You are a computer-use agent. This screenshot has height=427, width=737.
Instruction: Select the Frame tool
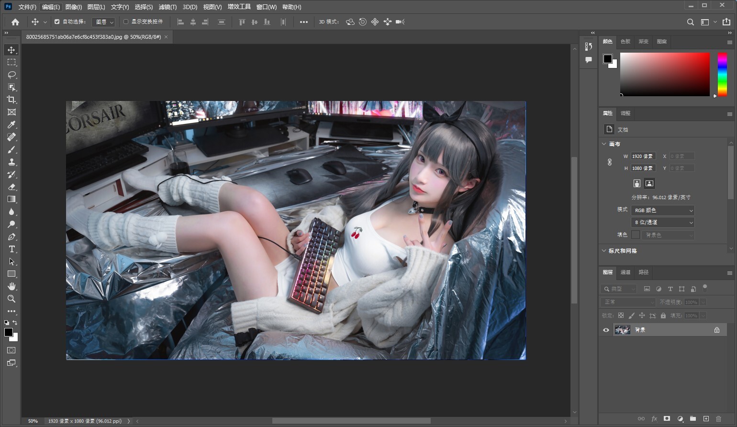[x=11, y=112]
